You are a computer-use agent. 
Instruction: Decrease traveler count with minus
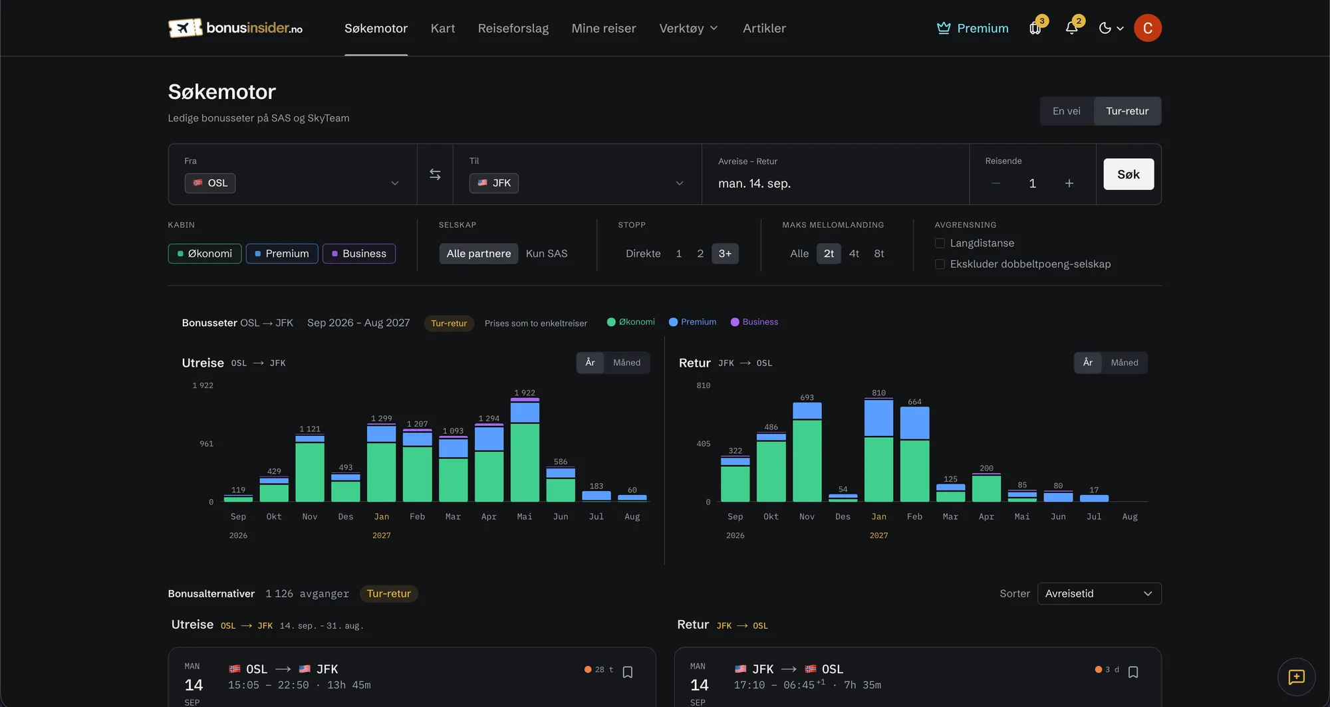[x=996, y=183]
